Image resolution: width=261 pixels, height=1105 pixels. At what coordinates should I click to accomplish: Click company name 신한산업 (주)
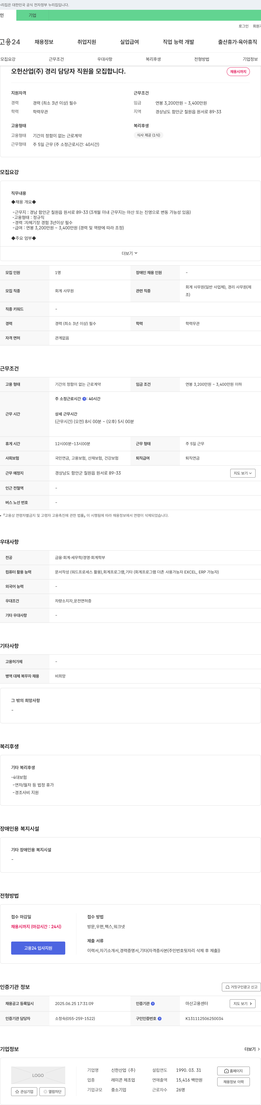pyautogui.click(x=123, y=1070)
